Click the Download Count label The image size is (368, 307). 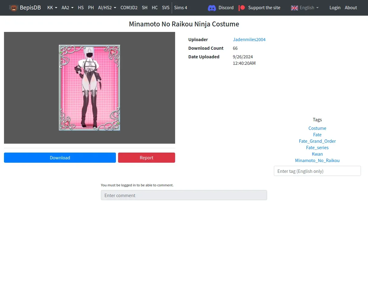[x=206, y=48]
